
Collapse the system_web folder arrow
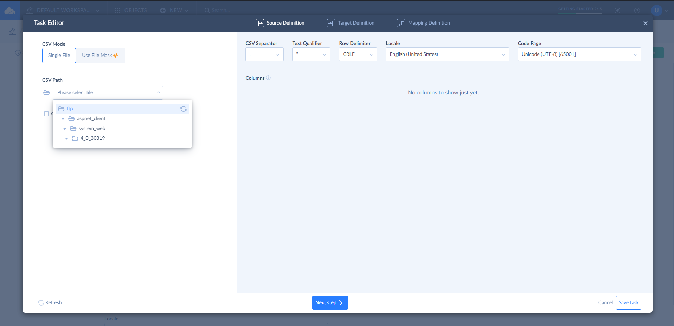pyautogui.click(x=65, y=129)
